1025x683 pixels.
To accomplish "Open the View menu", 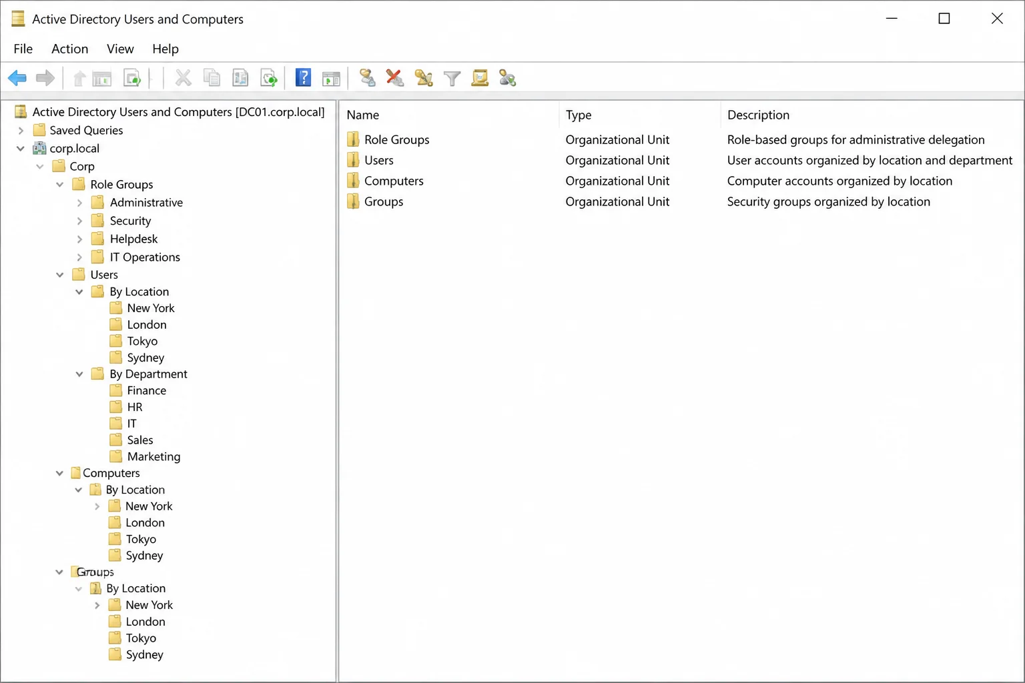I will click(x=120, y=49).
